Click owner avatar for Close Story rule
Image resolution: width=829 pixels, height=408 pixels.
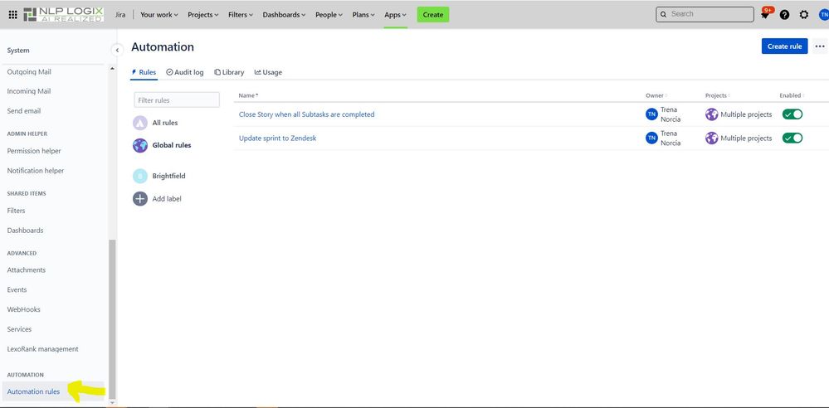(x=652, y=114)
